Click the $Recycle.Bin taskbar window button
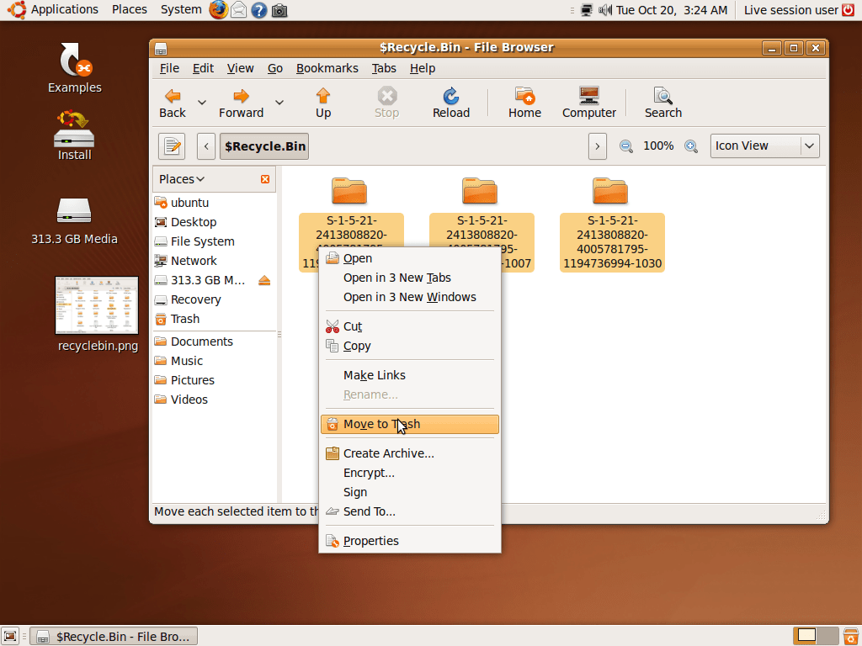This screenshot has height=646, width=862. pyautogui.click(x=114, y=636)
